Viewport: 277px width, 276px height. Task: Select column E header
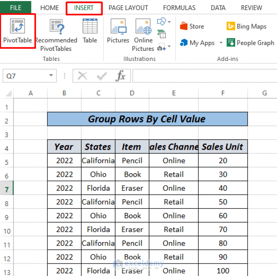click(x=174, y=93)
